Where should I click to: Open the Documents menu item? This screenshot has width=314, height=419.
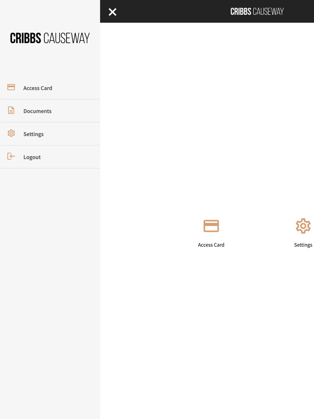50,111
